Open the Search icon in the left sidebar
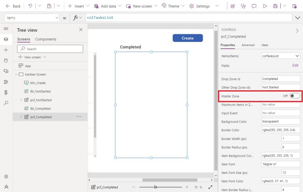303x192 pixels. pos(6,103)
